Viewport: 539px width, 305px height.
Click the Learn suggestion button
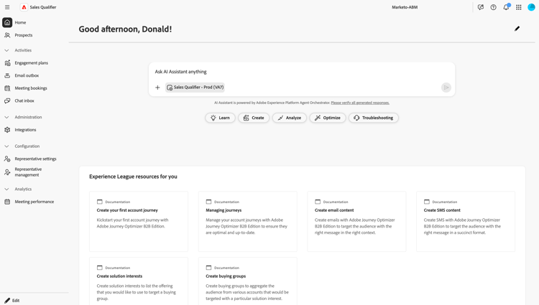pos(220,118)
